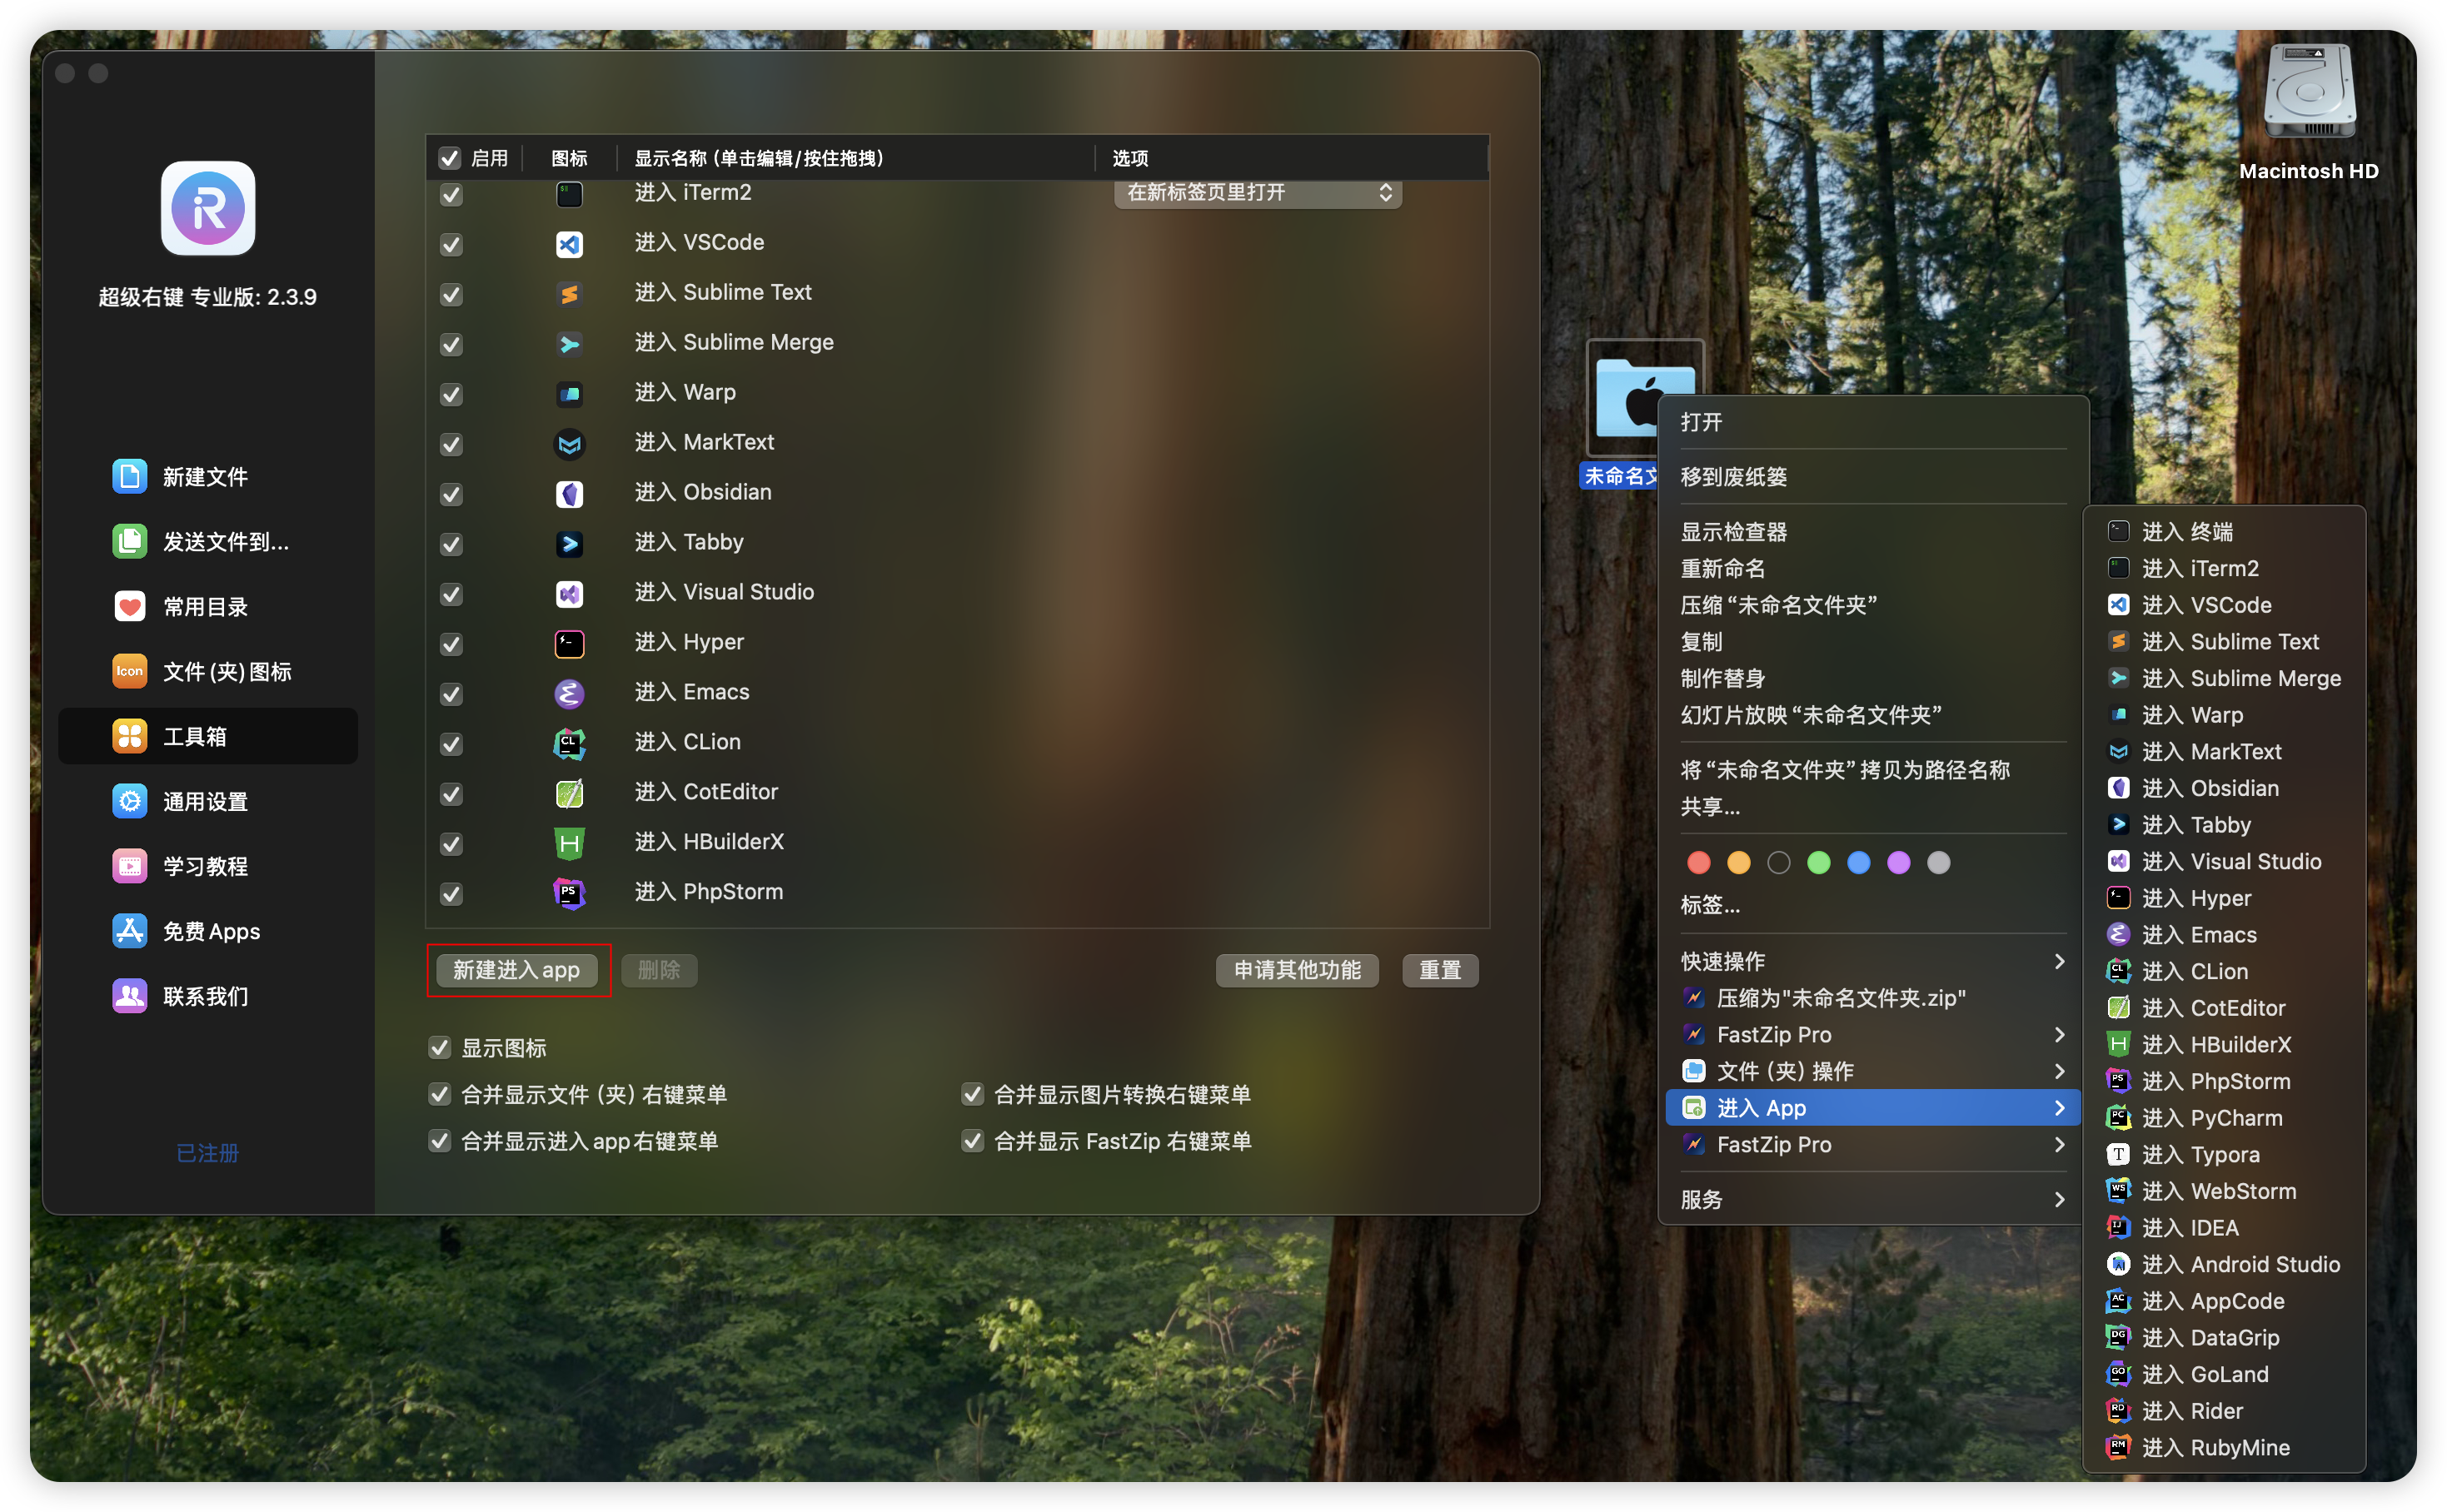This screenshot has width=2447, height=1512.
Task: Click the PhpStorm icon in the table
Action: 569,892
